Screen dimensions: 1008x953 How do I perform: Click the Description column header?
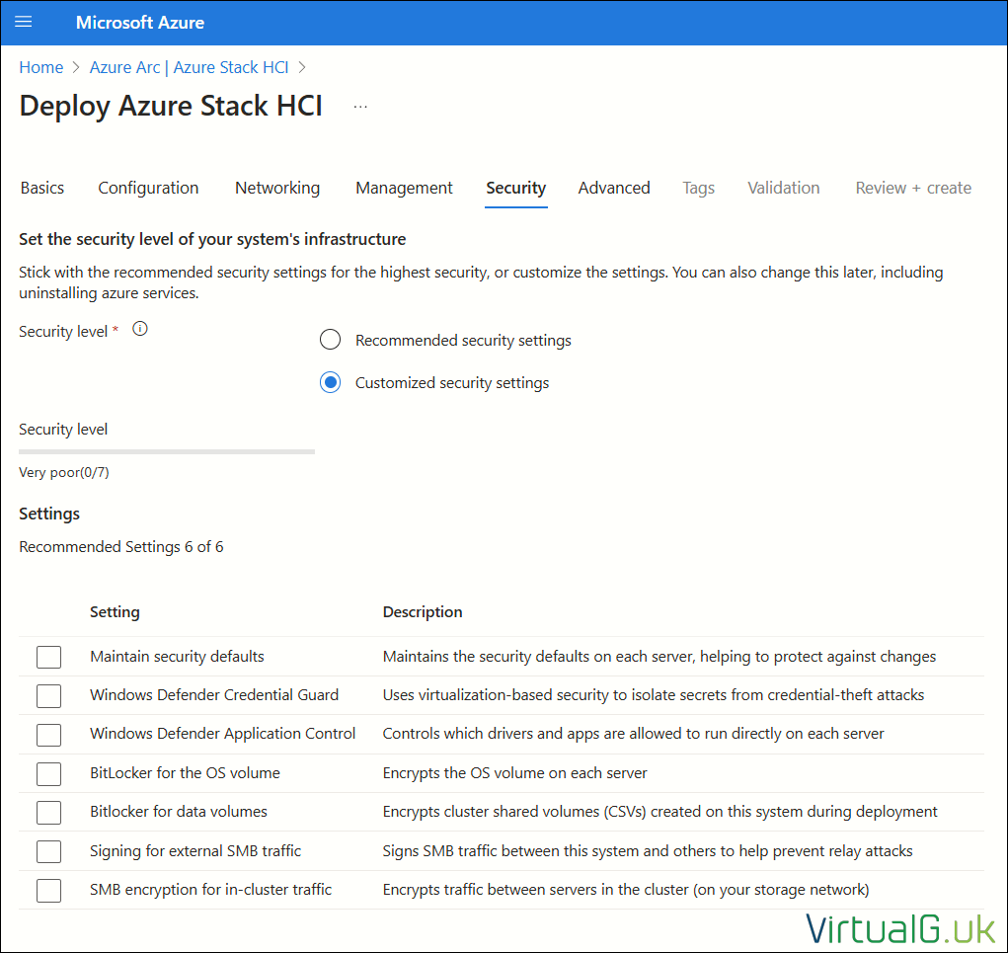point(423,611)
